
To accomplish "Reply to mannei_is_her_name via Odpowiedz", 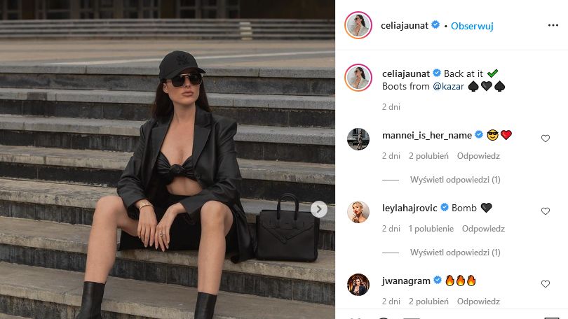I will 478,156.
